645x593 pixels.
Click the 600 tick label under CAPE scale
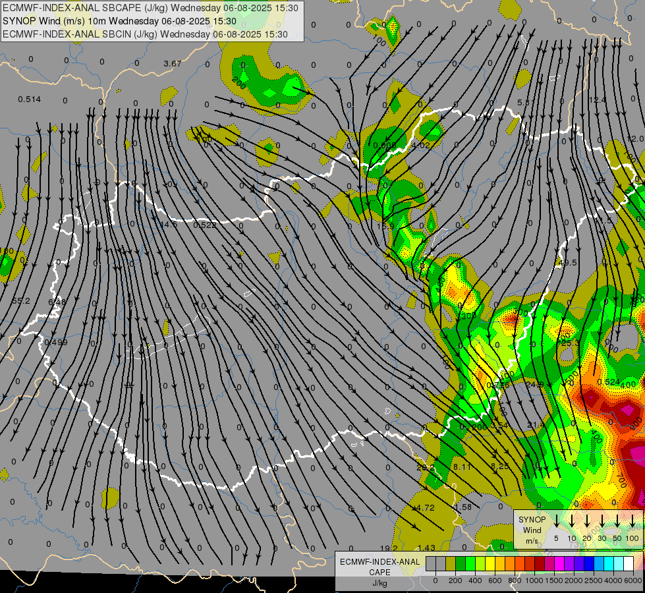[495, 580]
